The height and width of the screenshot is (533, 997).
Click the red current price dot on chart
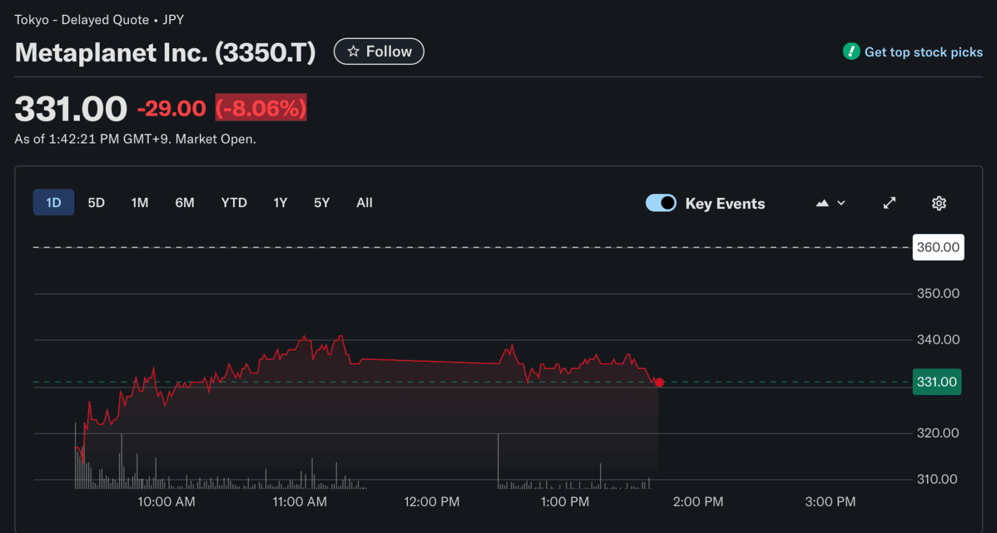pyautogui.click(x=660, y=383)
